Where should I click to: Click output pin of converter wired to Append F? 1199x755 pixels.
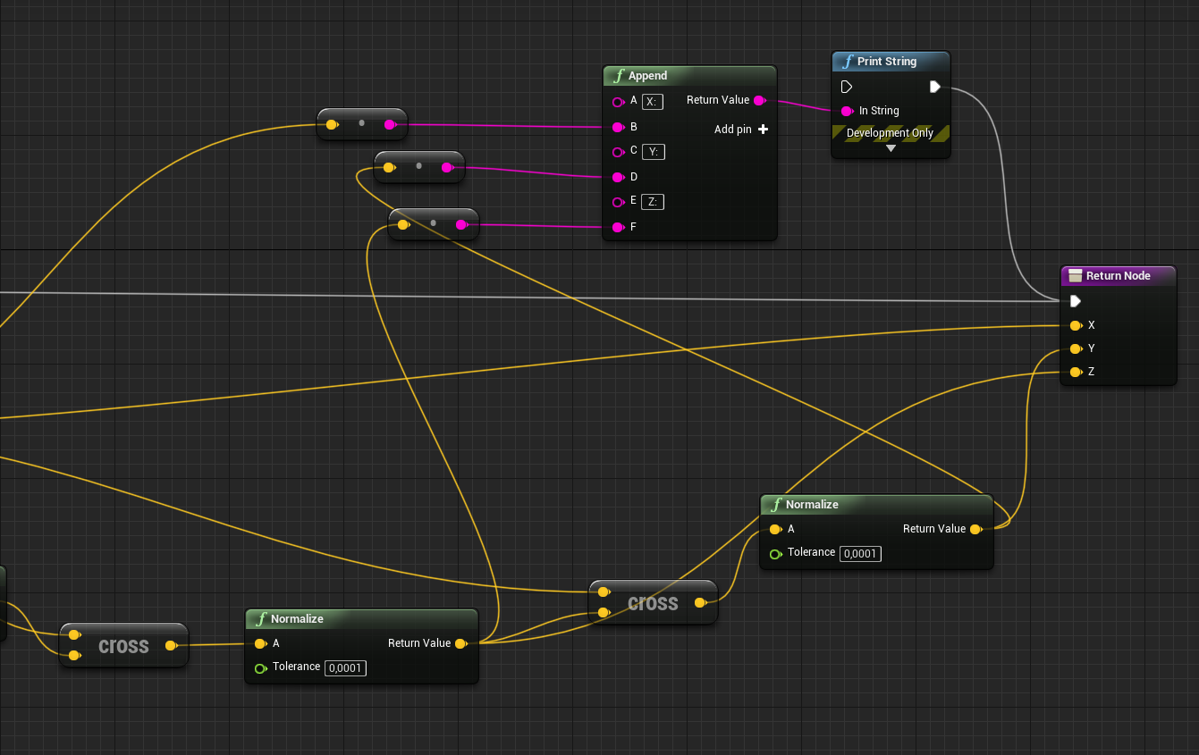coord(461,225)
